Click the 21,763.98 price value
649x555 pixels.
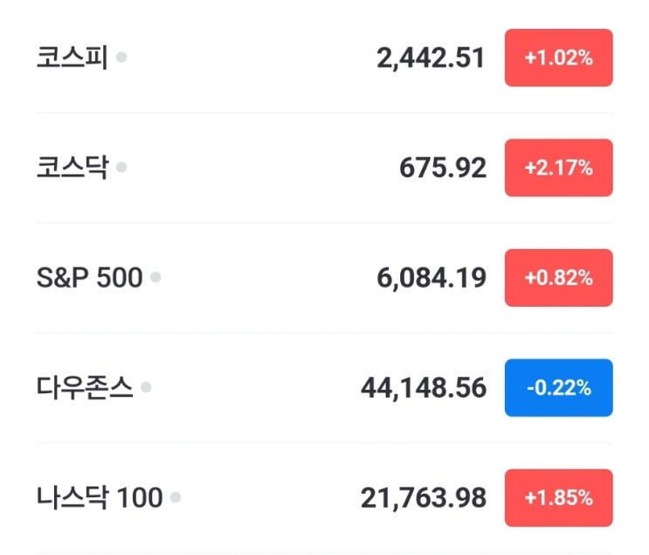point(423,498)
